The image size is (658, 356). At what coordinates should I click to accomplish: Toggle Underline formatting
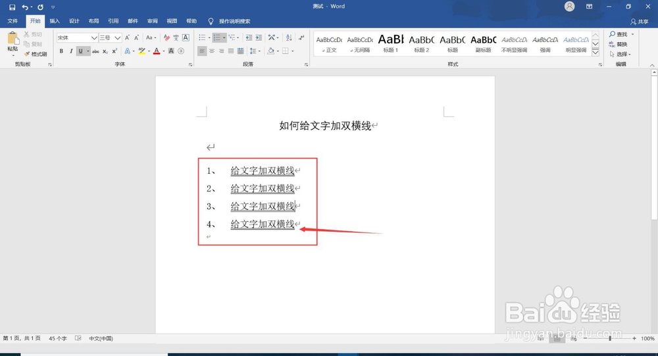[x=80, y=51]
